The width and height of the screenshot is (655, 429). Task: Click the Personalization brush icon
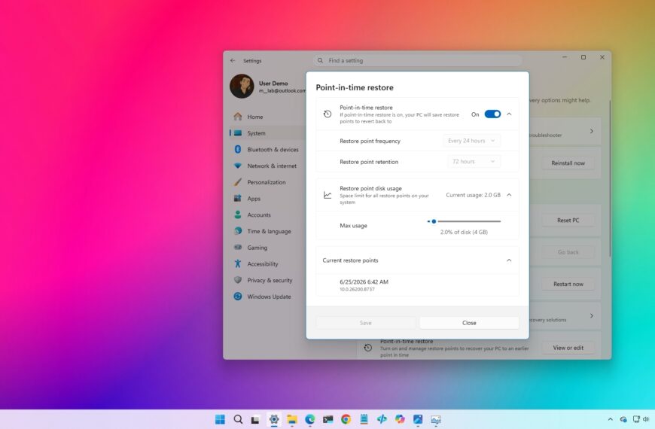coord(238,182)
